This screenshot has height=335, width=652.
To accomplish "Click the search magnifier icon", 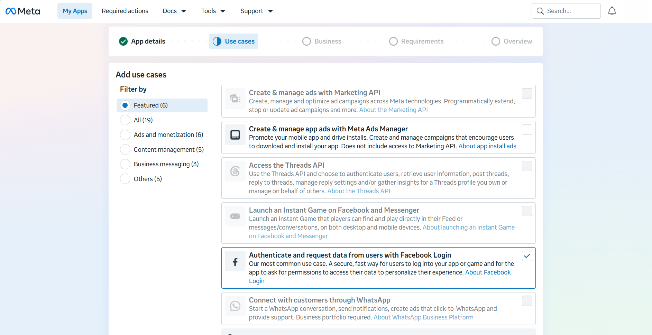I will pyautogui.click(x=540, y=11).
